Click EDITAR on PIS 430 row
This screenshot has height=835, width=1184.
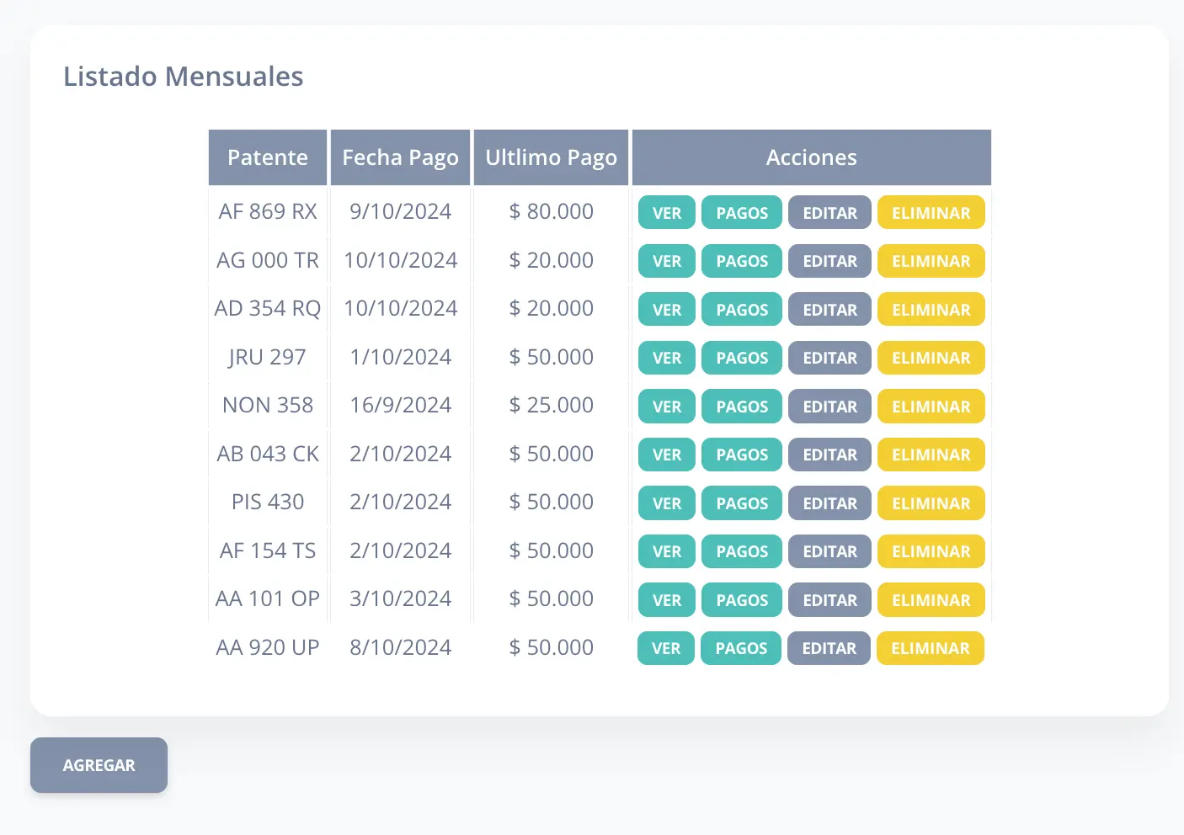[x=829, y=503]
